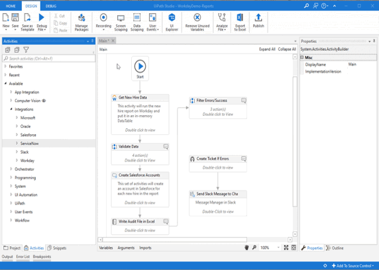
Task: Open the Error List tab
Action: (23, 257)
